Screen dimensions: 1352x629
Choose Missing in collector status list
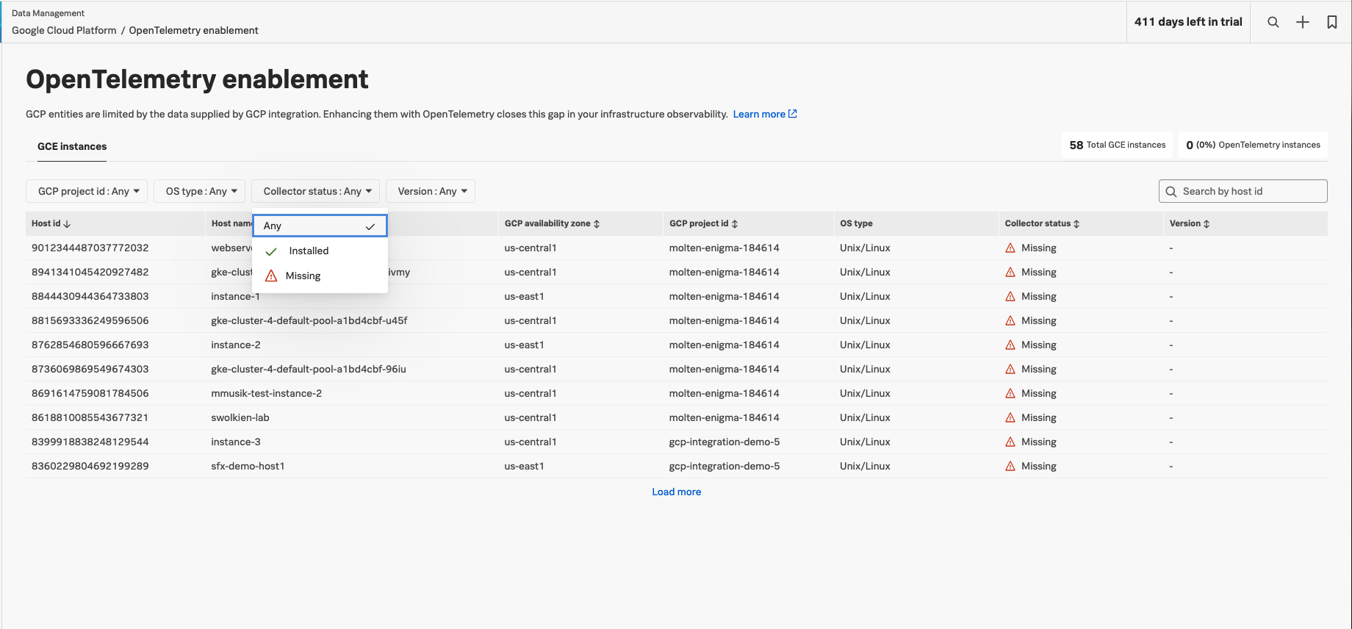coord(303,276)
